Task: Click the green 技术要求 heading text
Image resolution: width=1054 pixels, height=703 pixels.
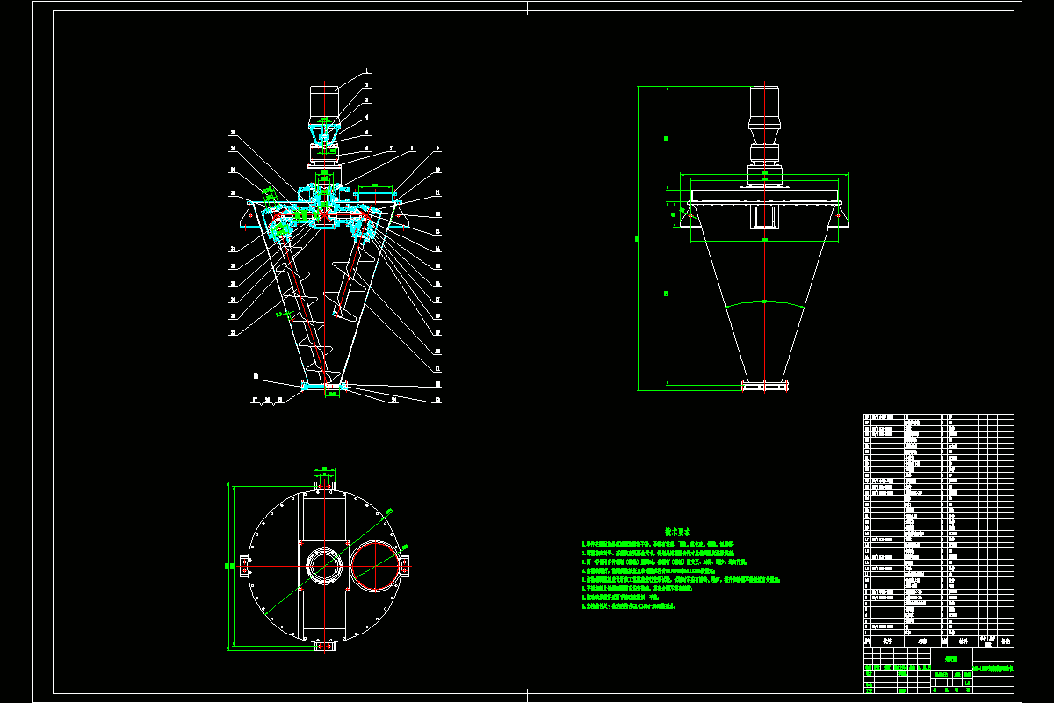Action: click(677, 533)
